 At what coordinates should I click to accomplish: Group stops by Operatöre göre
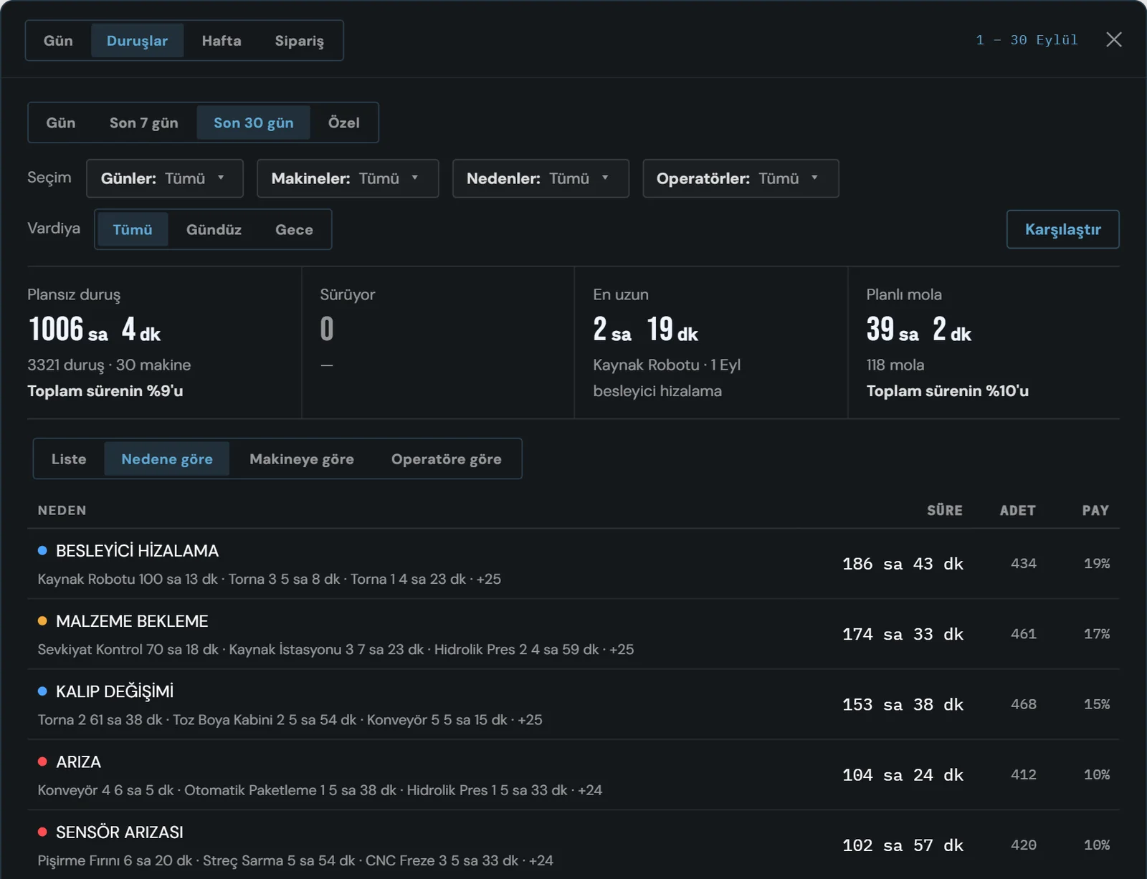tap(446, 458)
